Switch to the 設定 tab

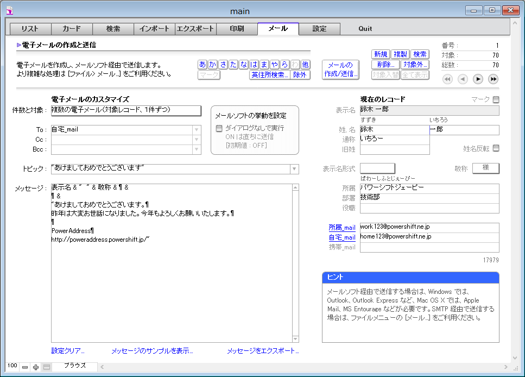[x=319, y=29]
